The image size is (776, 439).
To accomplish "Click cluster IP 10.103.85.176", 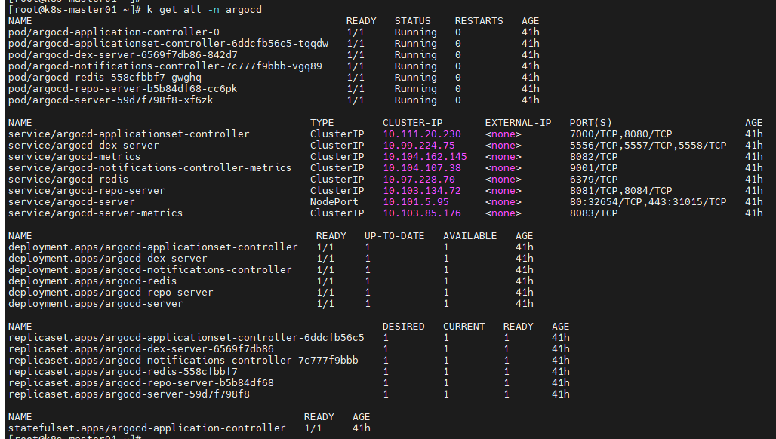I will pos(422,213).
